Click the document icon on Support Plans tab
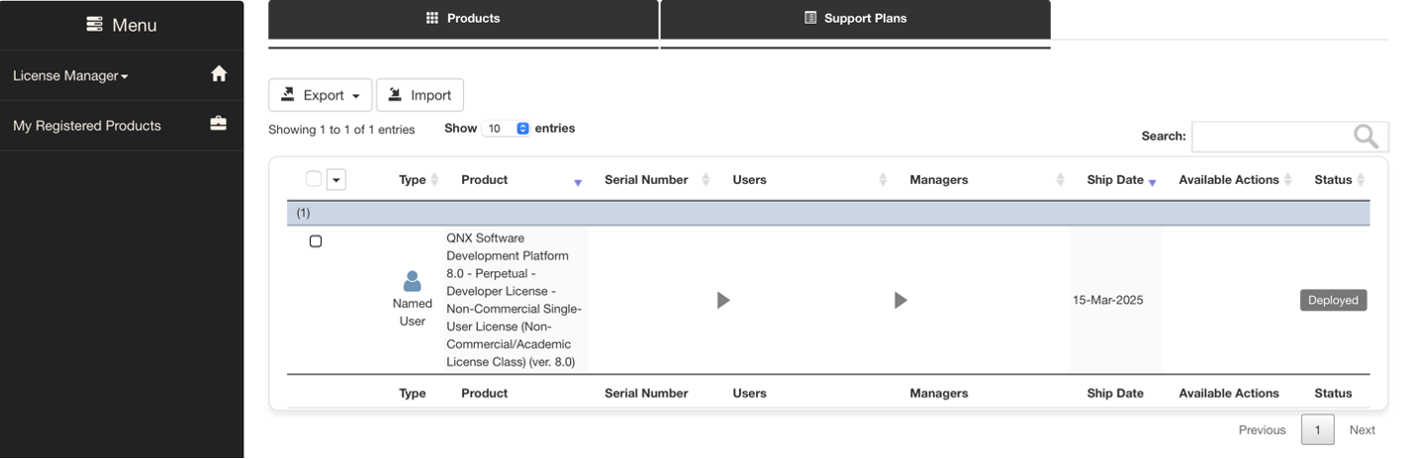This screenshot has width=1414, height=459. [810, 18]
